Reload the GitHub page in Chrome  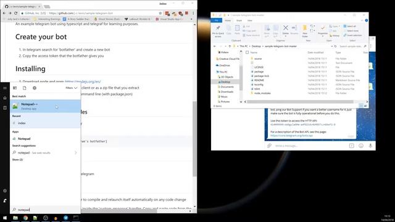click(15, 13)
